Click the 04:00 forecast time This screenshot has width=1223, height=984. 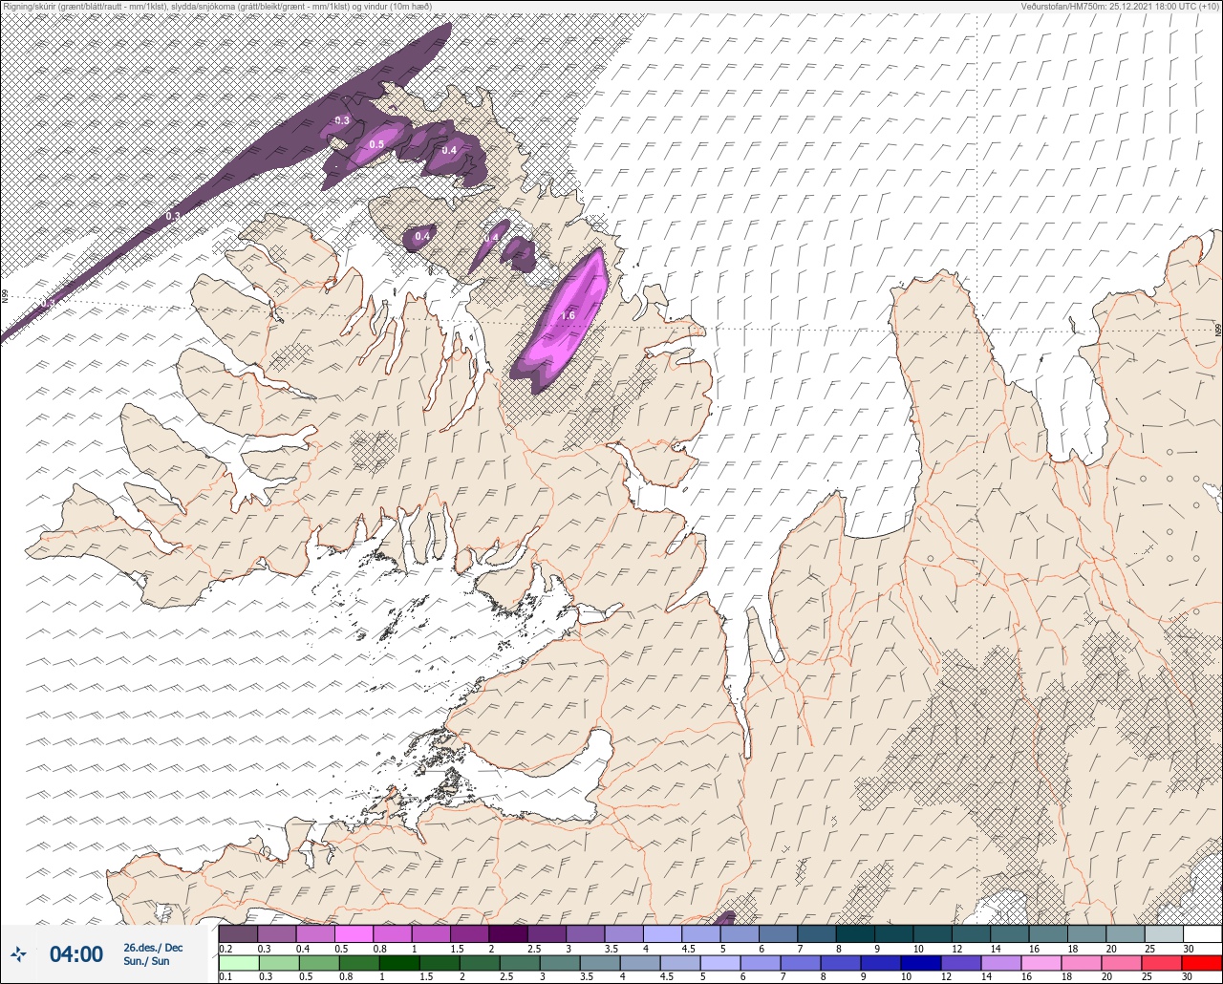coord(76,953)
